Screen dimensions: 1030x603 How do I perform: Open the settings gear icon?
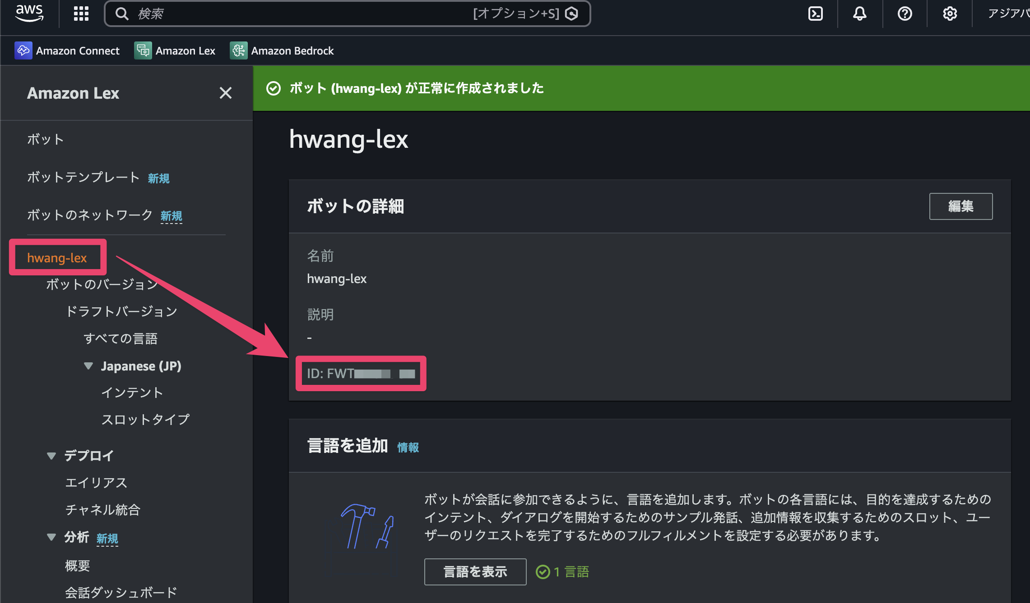click(950, 14)
